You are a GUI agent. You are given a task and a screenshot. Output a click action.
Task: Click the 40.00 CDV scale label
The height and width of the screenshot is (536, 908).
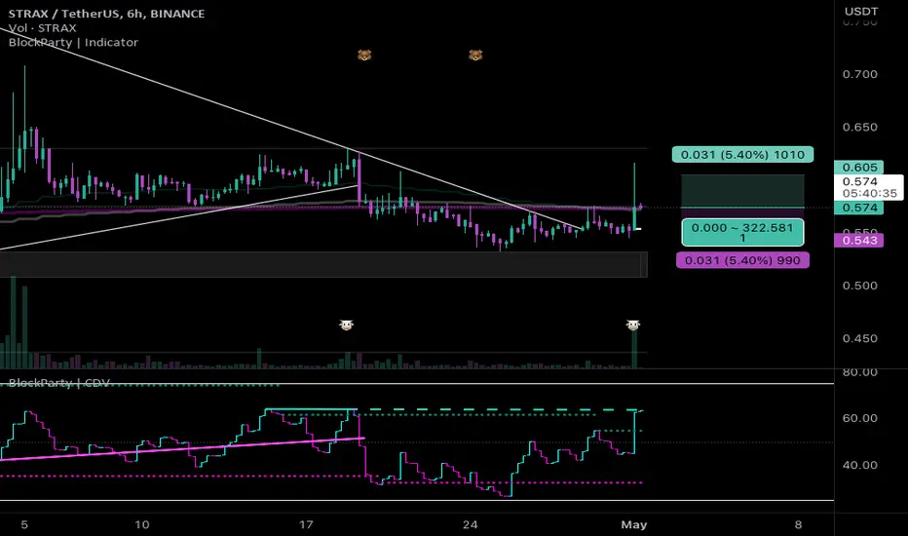pyautogui.click(x=860, y=465)
